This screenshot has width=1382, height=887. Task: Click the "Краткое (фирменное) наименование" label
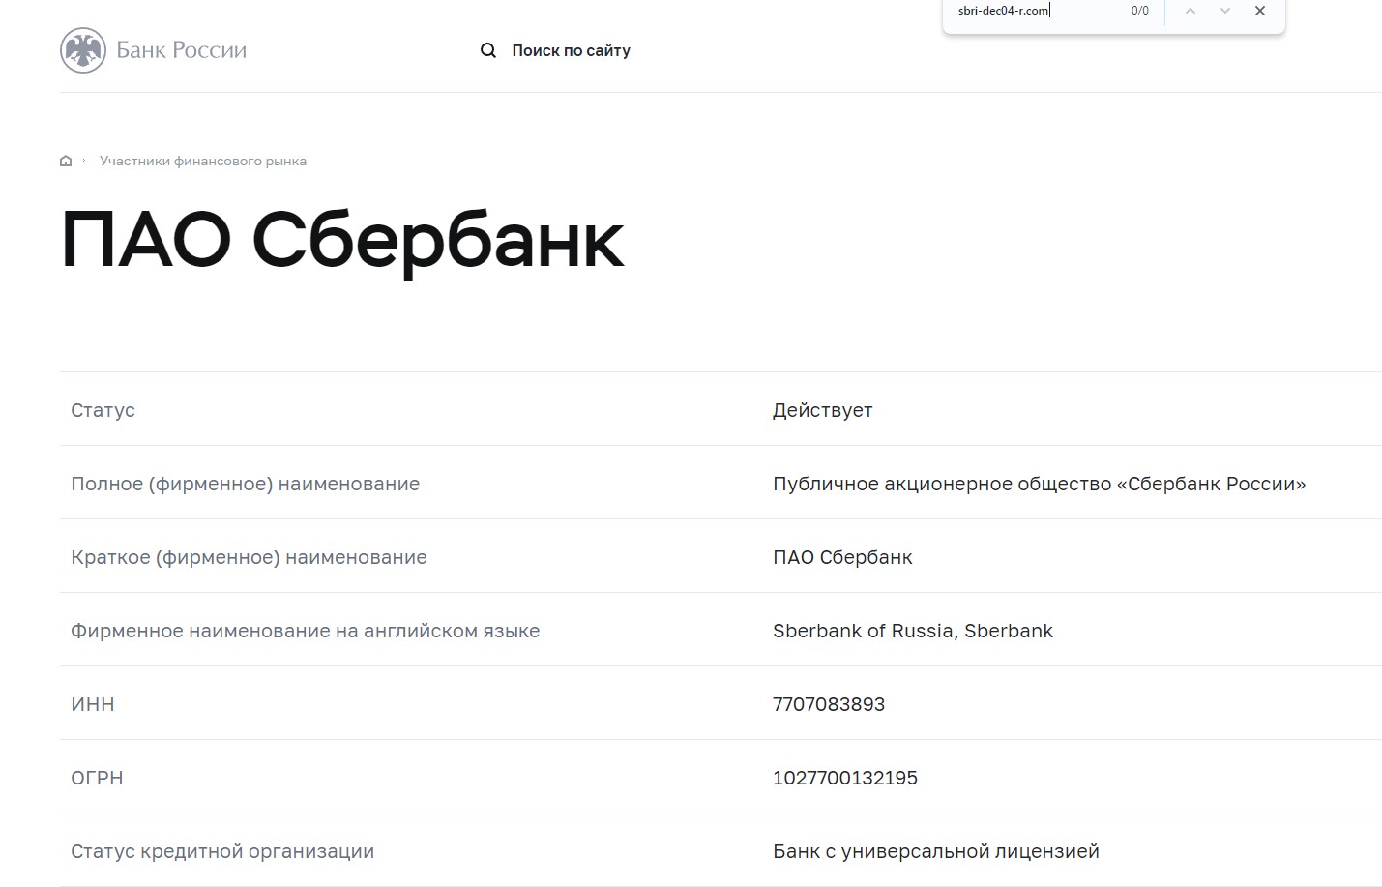(249, 557)
